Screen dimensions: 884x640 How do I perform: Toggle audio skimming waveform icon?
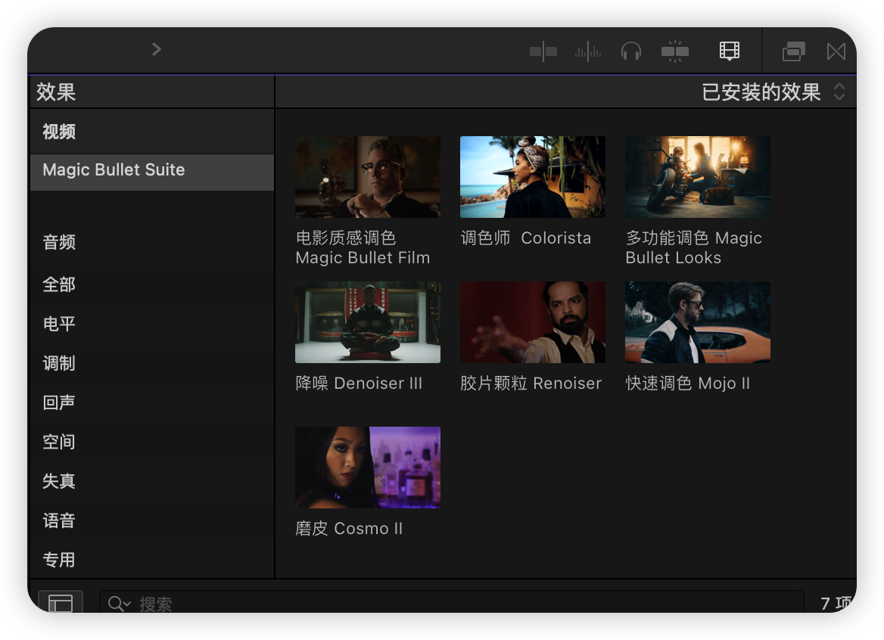(x=587, y=51)
